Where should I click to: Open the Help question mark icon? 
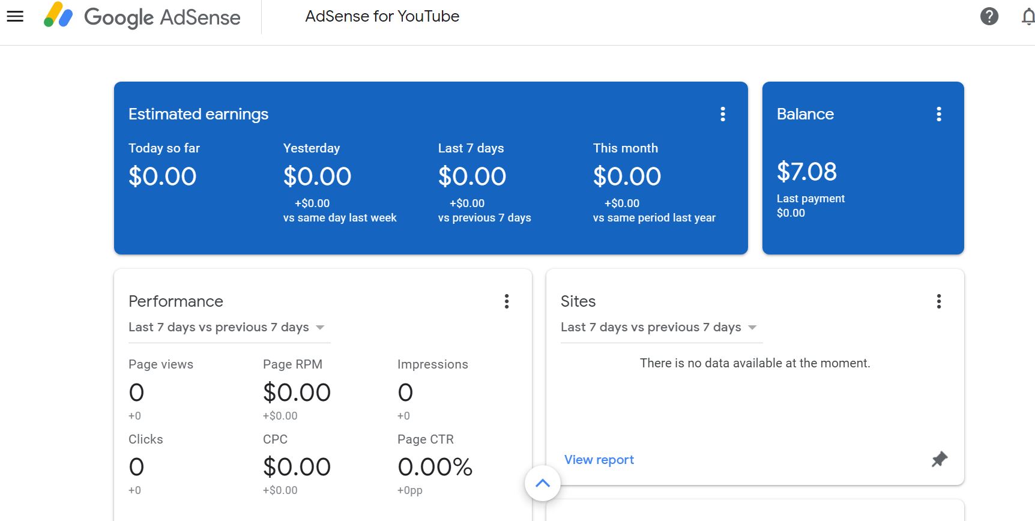pyautogui.click(x=989, y=16)
